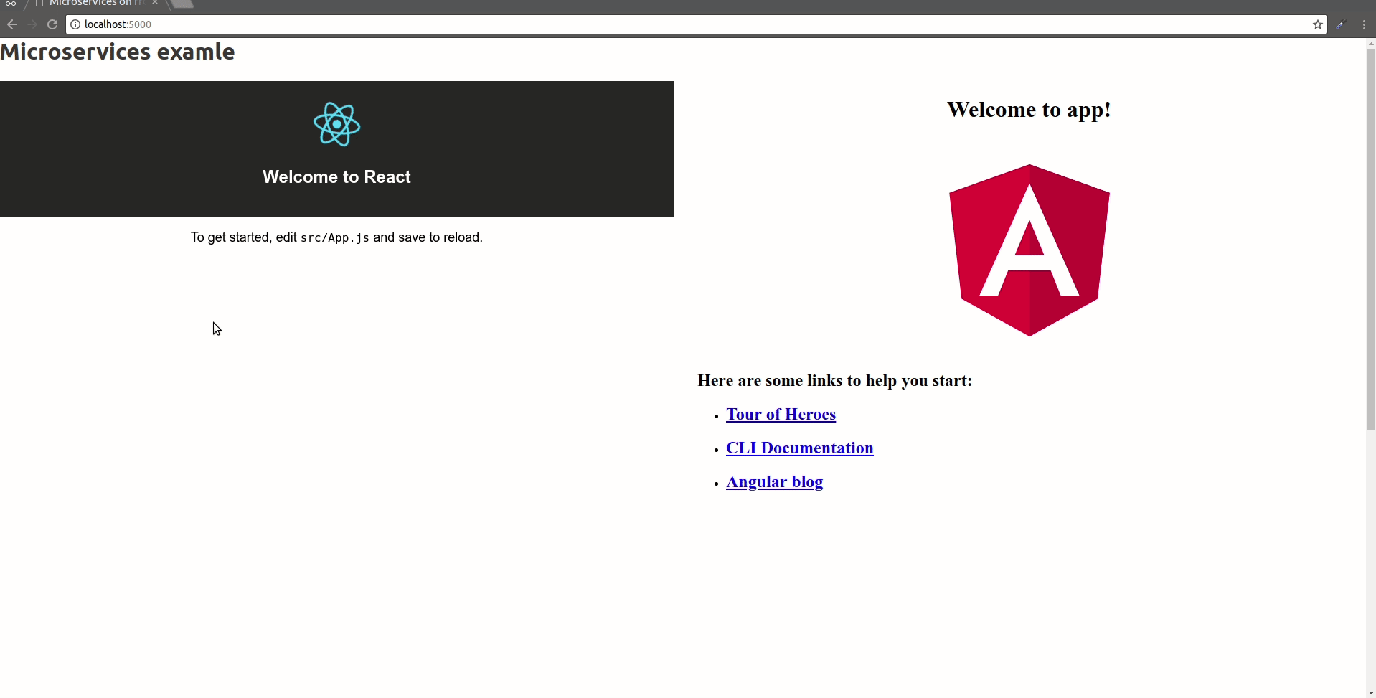This screenshot has height=698, width=1376.
Task: Open the Chrome three-dot menu
Action: [x=1364, y=24]
